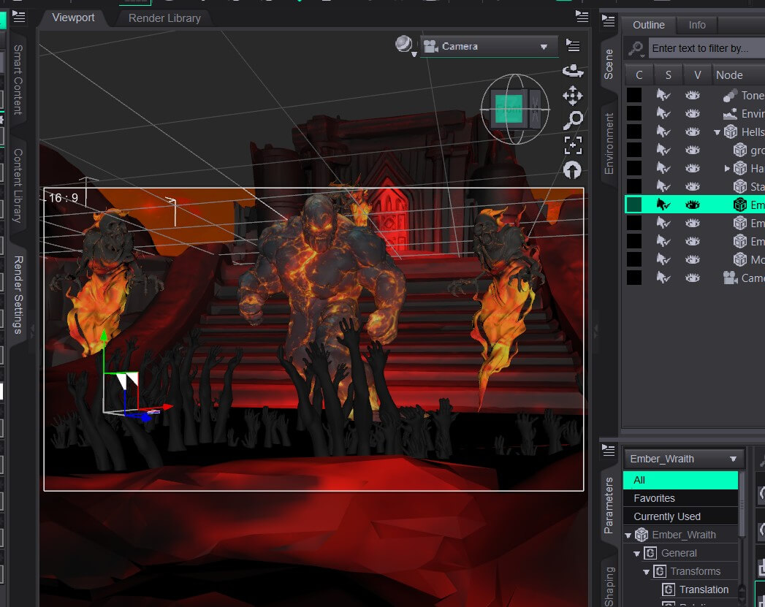Click the Envir node icon
This screenshot has width=765, height=607.
coord(730,114)
